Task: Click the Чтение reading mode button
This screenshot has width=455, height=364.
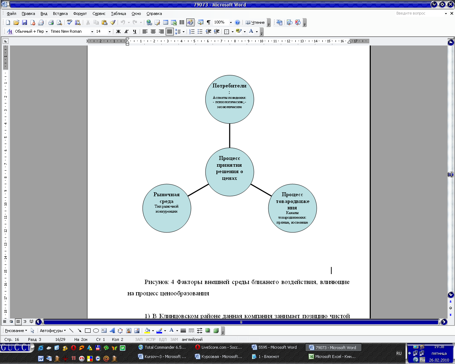Action: (255, 22)
